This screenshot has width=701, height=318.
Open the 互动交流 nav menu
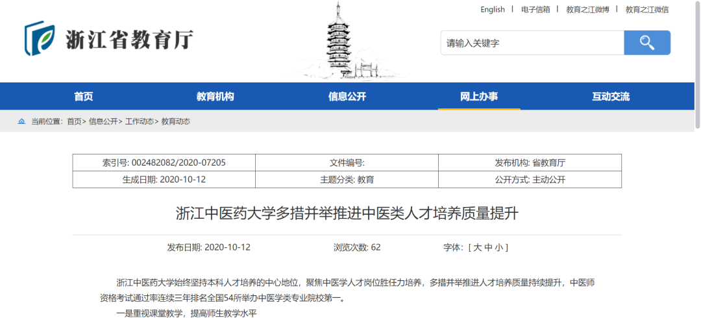[x=611, y=96]
